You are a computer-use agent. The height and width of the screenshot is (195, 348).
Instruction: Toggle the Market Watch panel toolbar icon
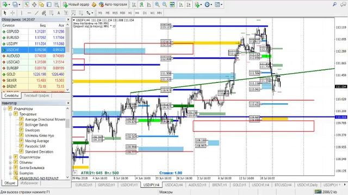27,4
